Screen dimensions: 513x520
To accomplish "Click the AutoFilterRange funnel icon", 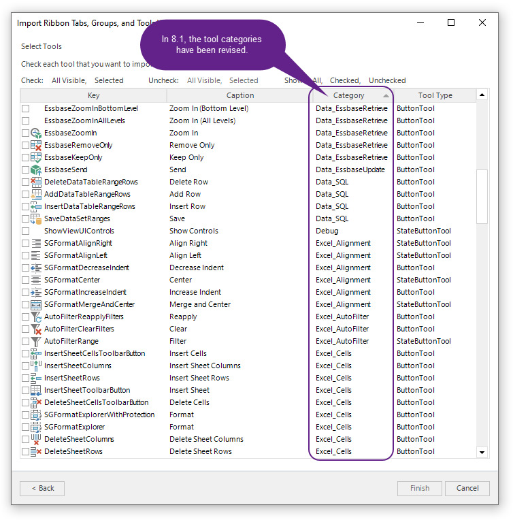I will coord(36,342).
